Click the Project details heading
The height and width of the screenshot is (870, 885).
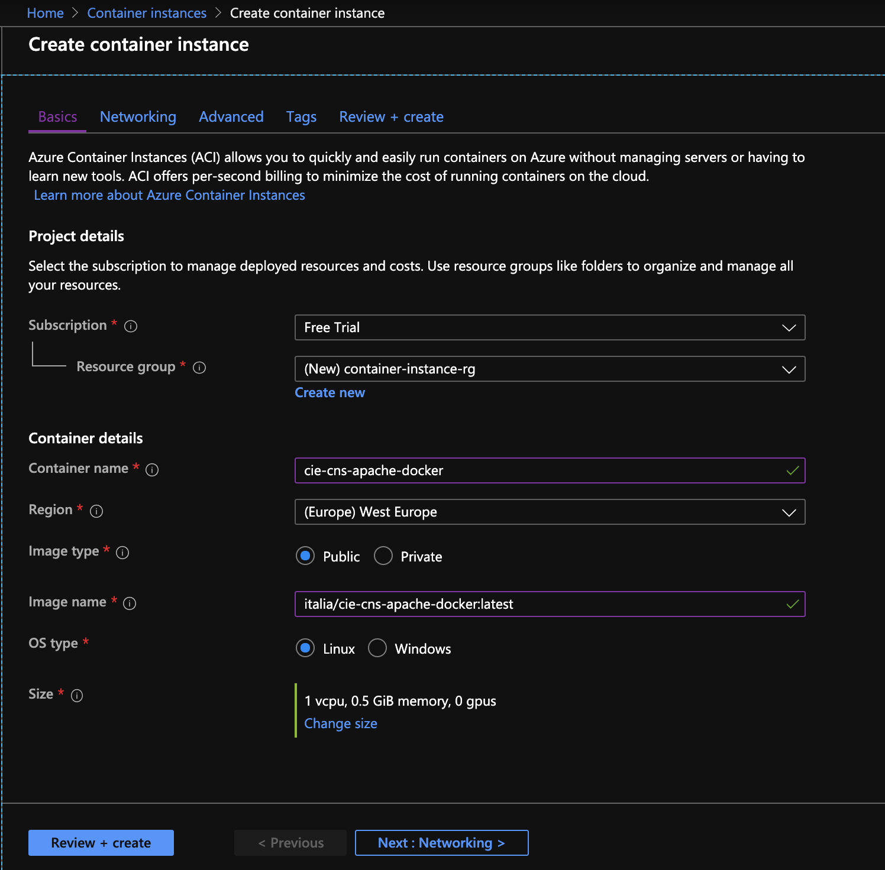[76, 236]
